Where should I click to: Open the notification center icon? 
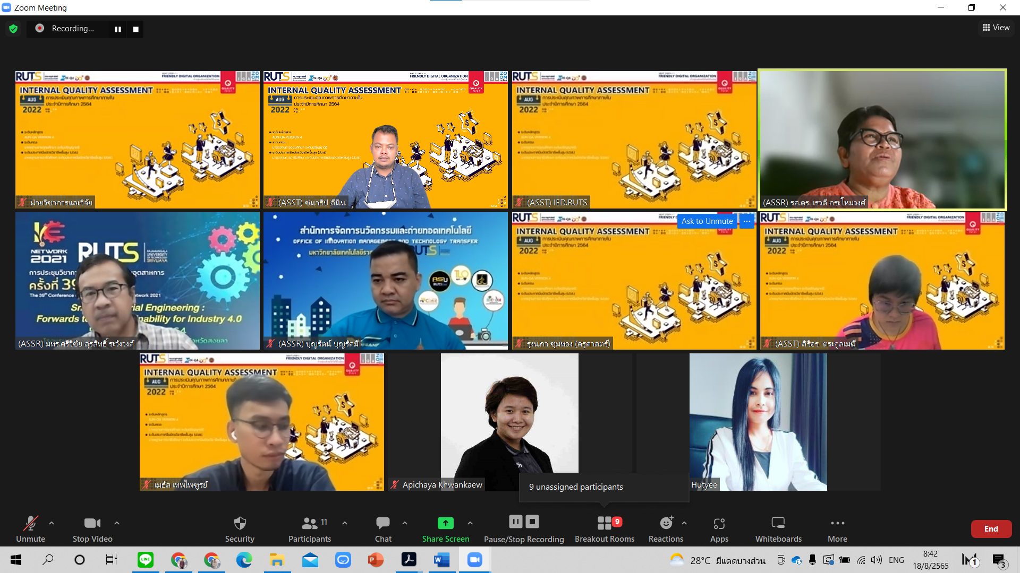point(999,560)
